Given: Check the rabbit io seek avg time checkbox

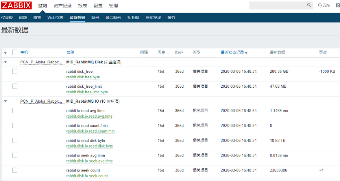Looking at the screenshot, I should pos(15,155).
